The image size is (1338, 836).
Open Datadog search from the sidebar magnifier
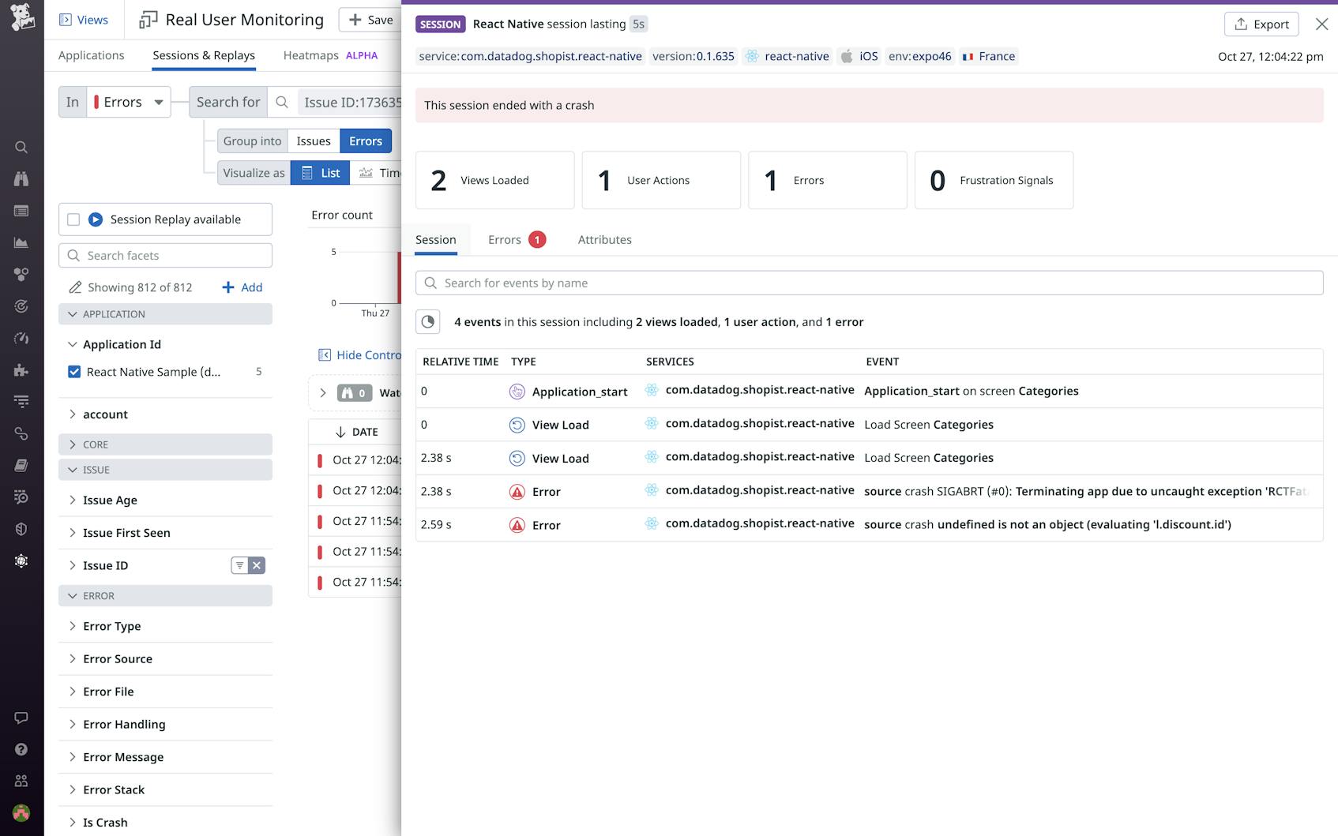[21, 147]
